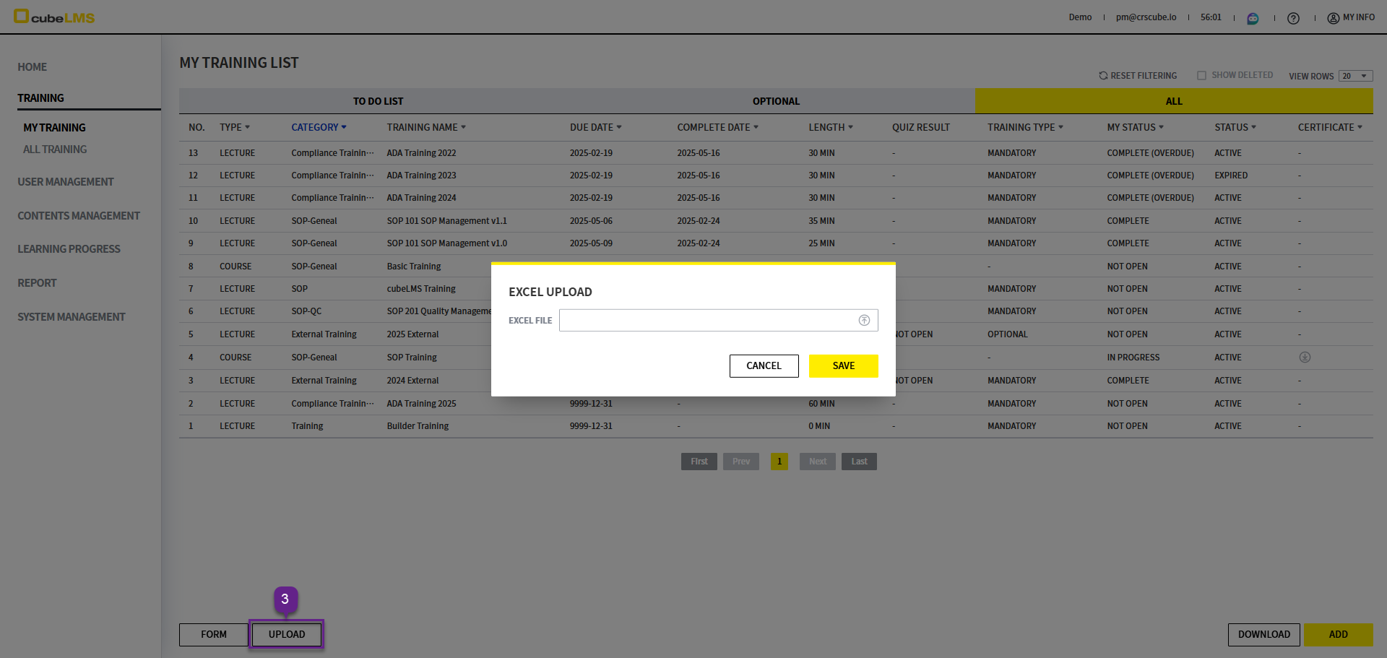Click the certificate download icon in row 4
The height and width of the screenshot is (658, 1387).
[x=1305, y=358]
